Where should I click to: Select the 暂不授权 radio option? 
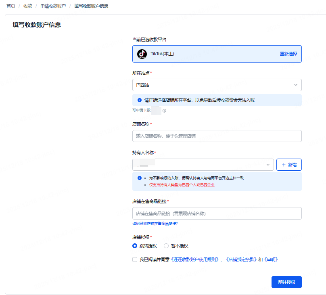point(166,246)
